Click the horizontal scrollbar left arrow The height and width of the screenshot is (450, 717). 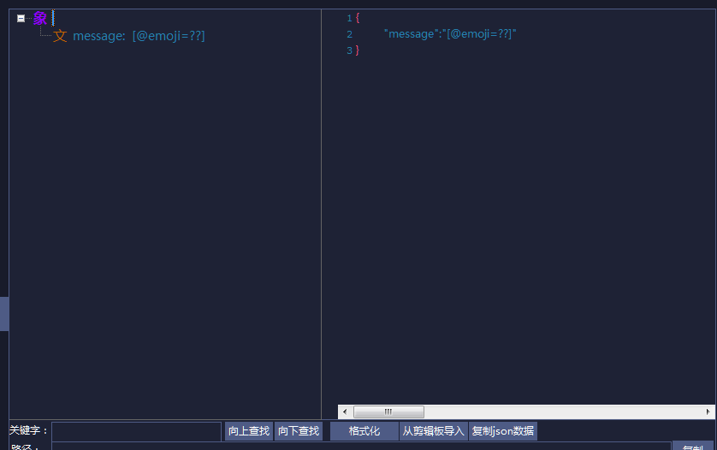point(345,412)
